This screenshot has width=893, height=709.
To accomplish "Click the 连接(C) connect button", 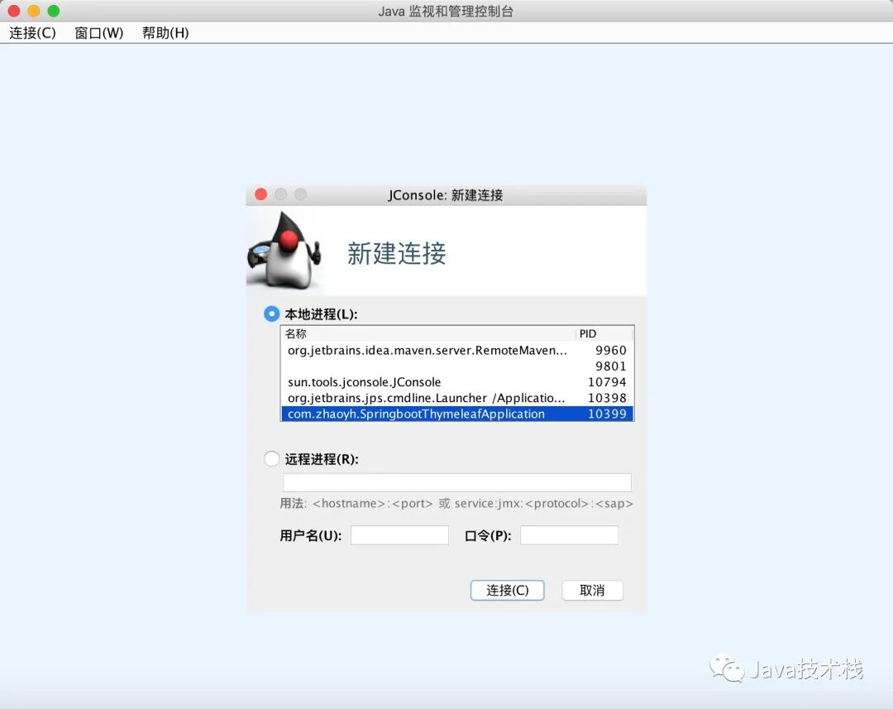I will pyautogui.click(x=508, y=591).
